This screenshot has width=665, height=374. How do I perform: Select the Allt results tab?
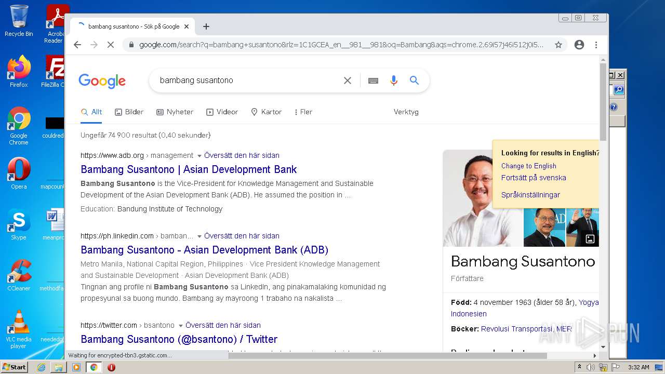click(91, 112)
